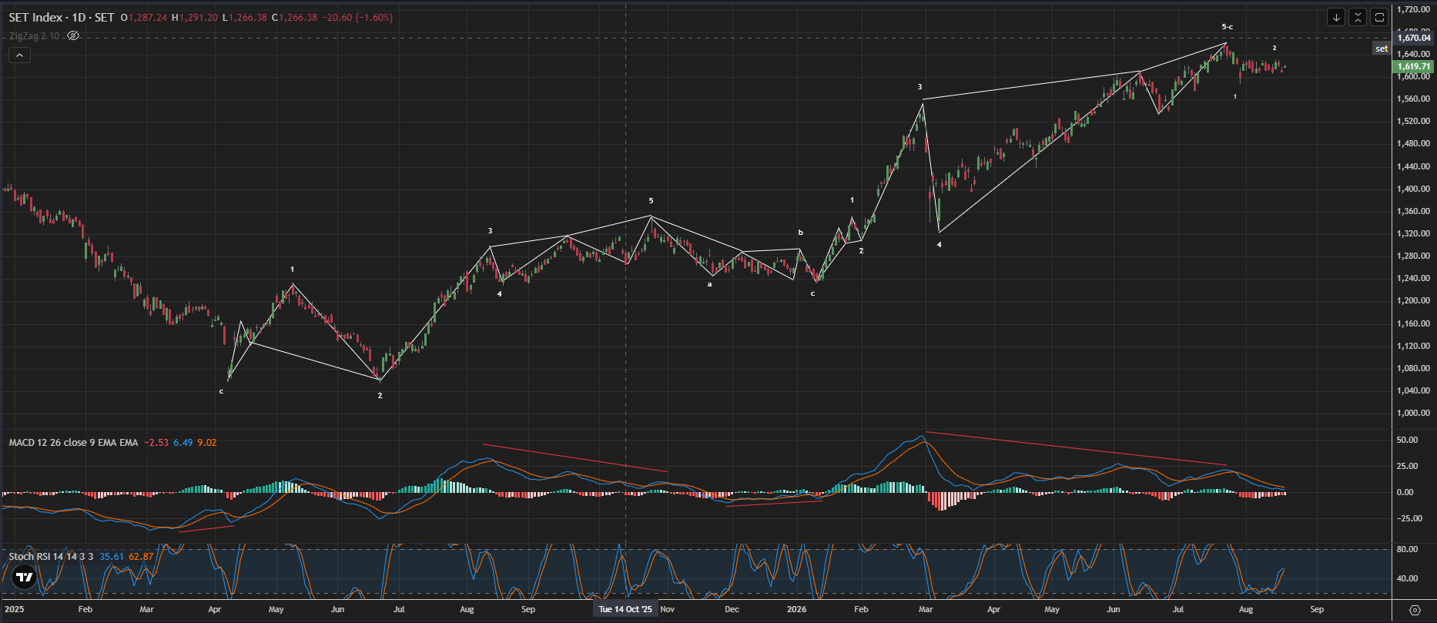Show the hidden ZigZag indicator via eye icon
Image resolution: width=1437 pixels, height=623 pixels.
coord(73,35)
